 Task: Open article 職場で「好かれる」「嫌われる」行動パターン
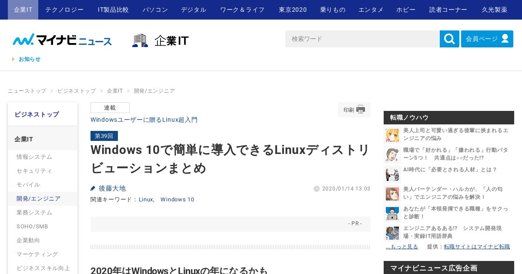pos(455,154)
